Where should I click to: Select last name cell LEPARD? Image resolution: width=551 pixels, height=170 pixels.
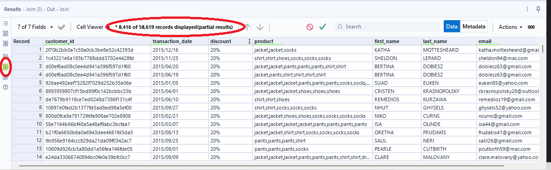[449, 58]
